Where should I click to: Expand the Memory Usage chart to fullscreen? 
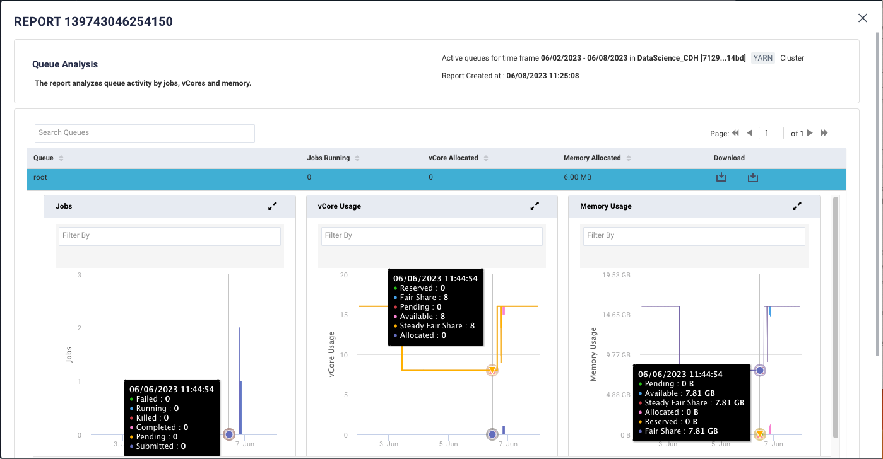pyautogui.click(x=797, y=206)
